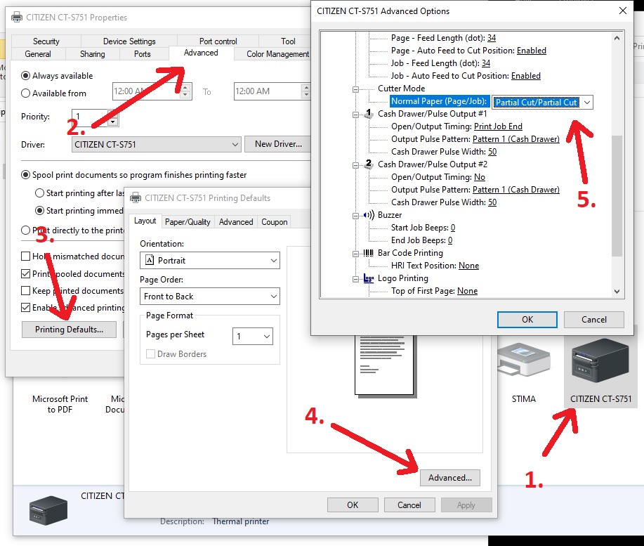Click the page layout preview thumbnail
This screenshot has width=644, height=546.
[x=384, y=365]
